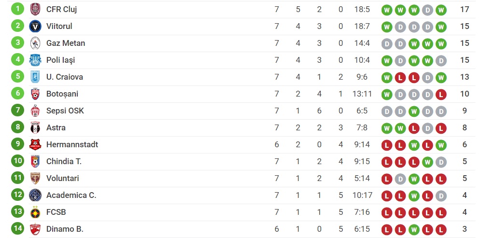Open the Chindia T. team page

(64, 161)
